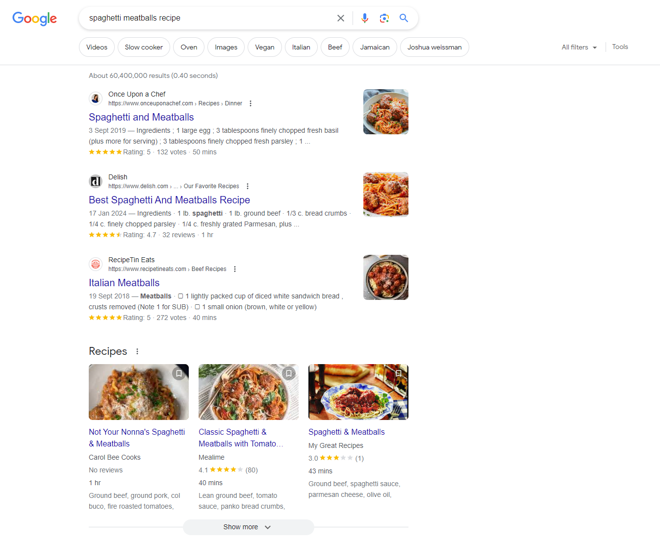
Task: Open Best Spaghetti And Meatballs Recipe link
Action: (169, 200)
